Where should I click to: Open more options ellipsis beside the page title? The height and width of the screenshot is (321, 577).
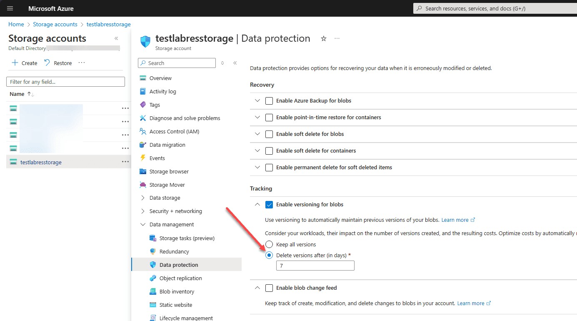click(x=337, y=38)
